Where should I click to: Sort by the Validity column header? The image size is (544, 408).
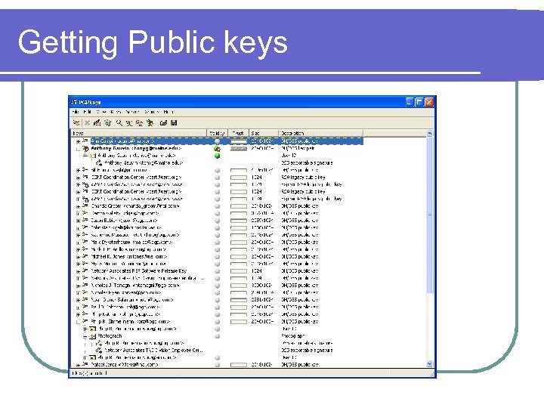point(217,133)
